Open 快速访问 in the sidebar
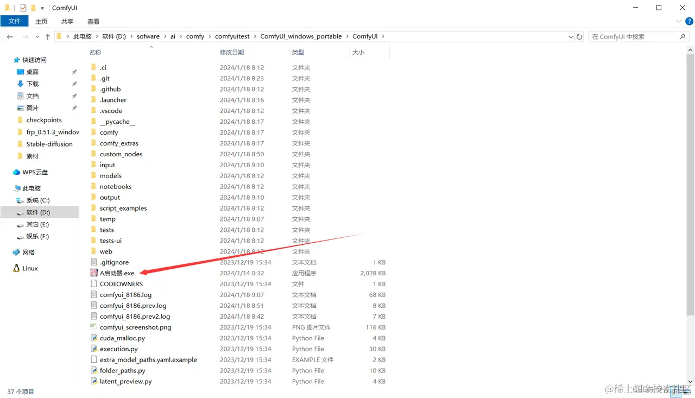 click(x=34, y=60)
